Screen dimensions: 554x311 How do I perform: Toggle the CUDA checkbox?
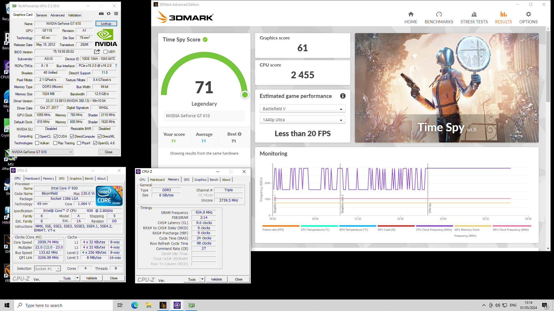point(55,136)
